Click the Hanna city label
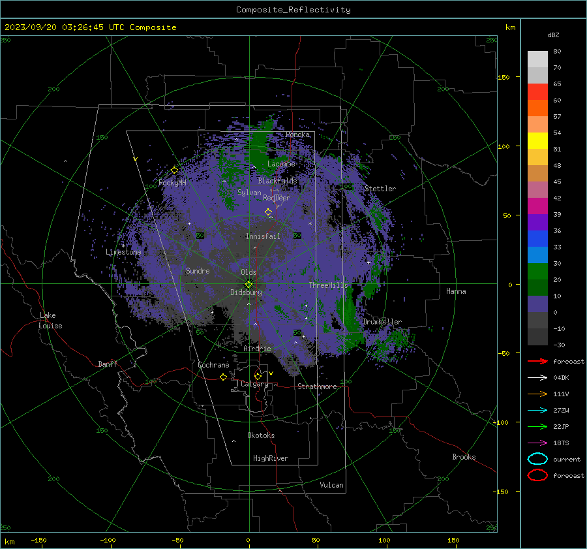Viewport: 587px width, 549px height. (x=456, y=291)
